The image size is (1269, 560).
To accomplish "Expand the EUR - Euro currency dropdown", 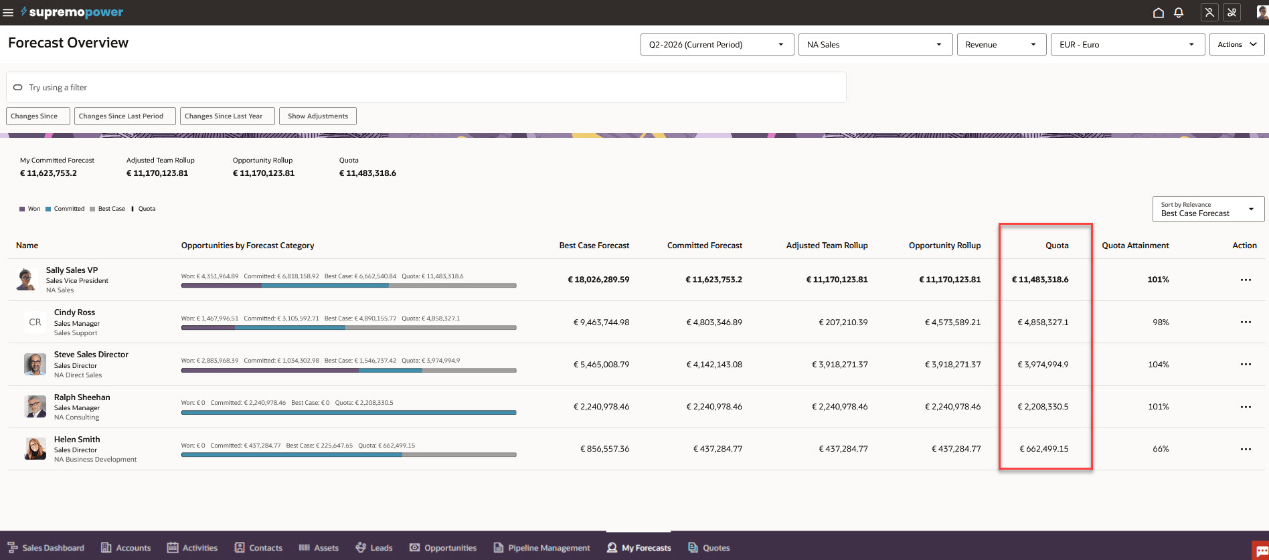I will (x=1128, y=45).
